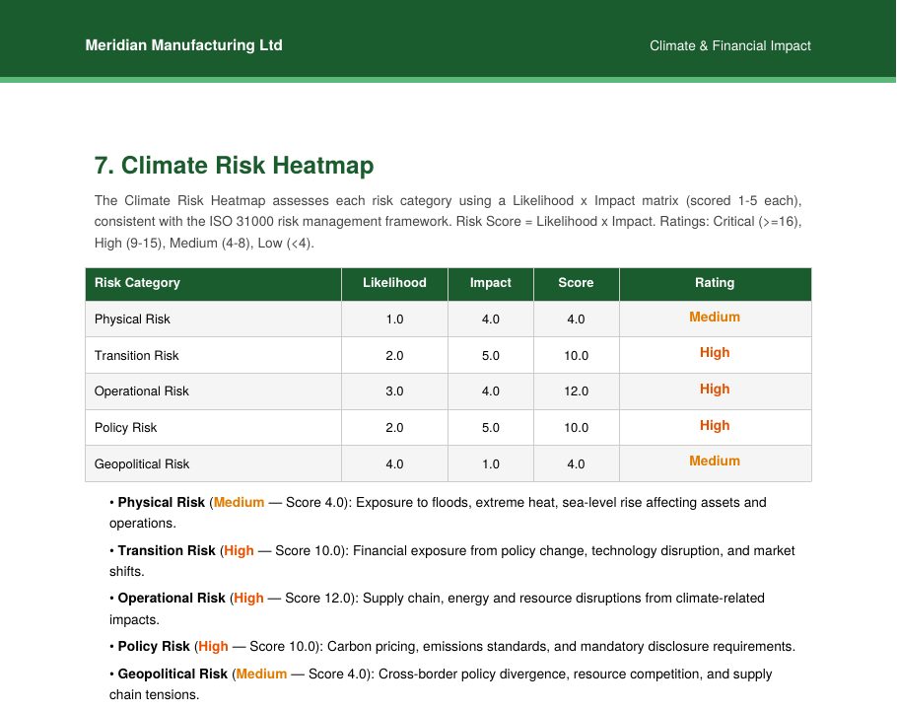Screen dimensions: 897x710
Task: Click the ISO 31000 reference in the intro paragraph
Action: 241,222
